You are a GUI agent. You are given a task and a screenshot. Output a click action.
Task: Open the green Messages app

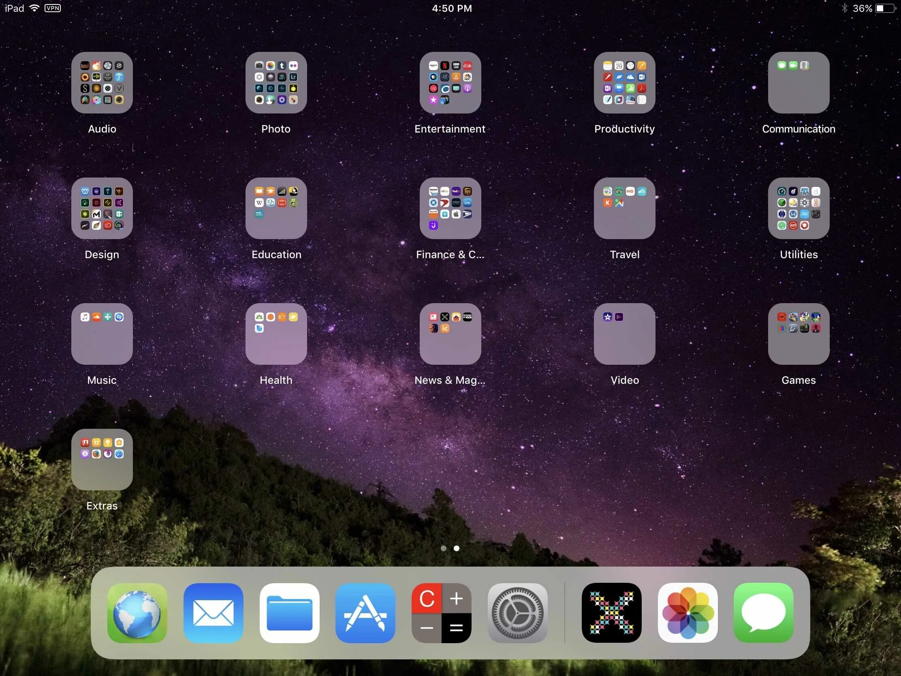point(763,612)
